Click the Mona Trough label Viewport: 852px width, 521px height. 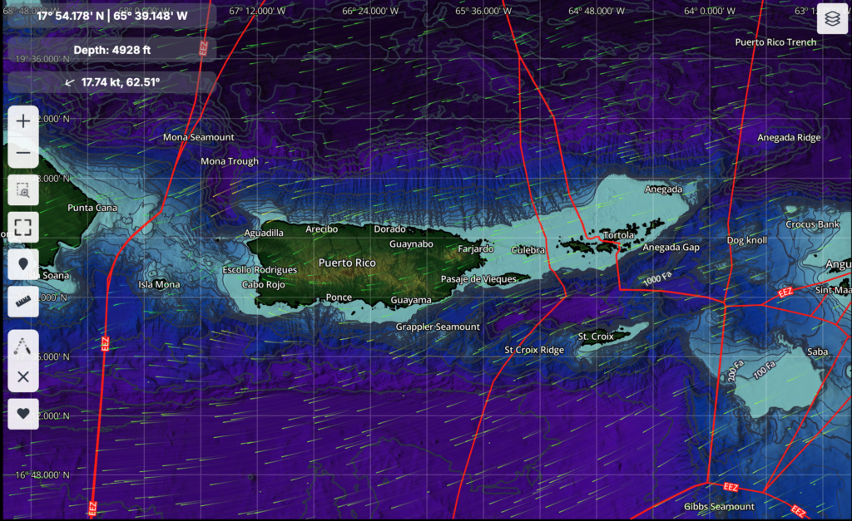pyautogui.click(x=230, y=161)
